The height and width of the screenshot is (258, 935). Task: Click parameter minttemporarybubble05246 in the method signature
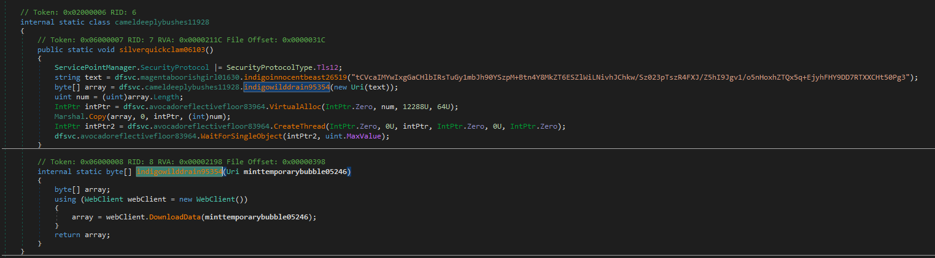(x=297, y=172)
